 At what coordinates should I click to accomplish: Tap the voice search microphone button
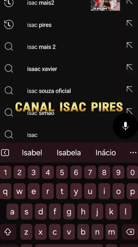[125, 126]
